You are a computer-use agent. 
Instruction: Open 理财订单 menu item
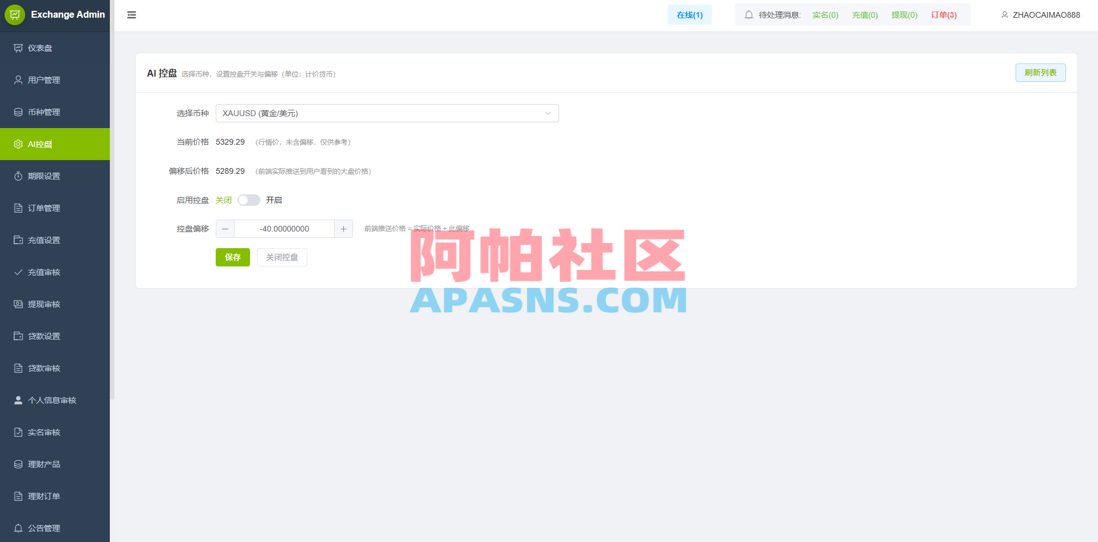(x=55, y=496)
